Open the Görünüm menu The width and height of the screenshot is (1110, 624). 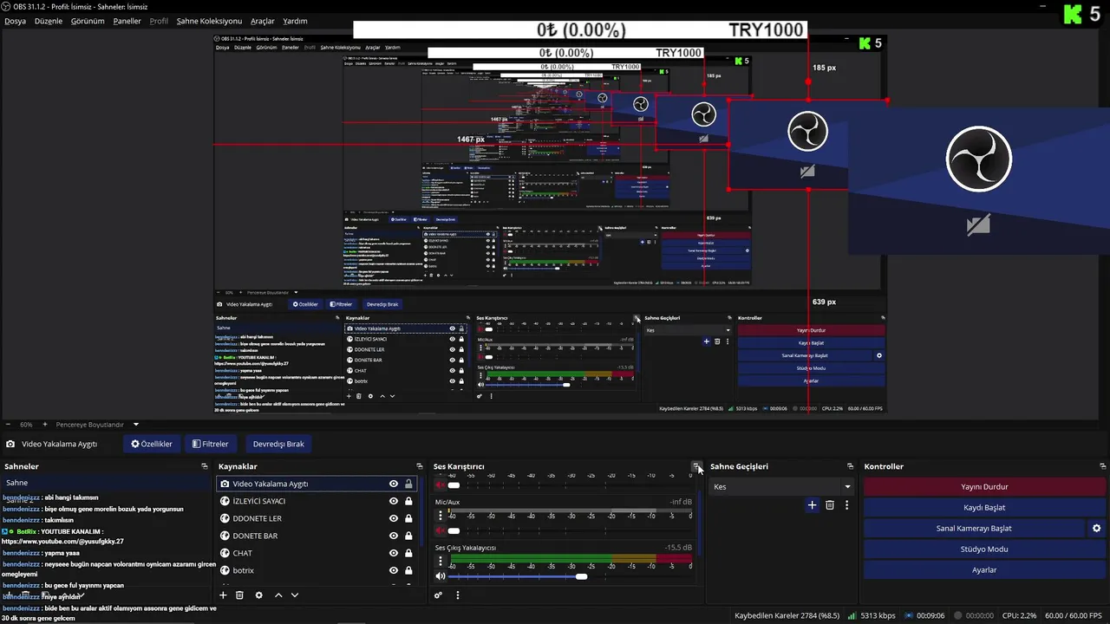(x=88, y=21)
